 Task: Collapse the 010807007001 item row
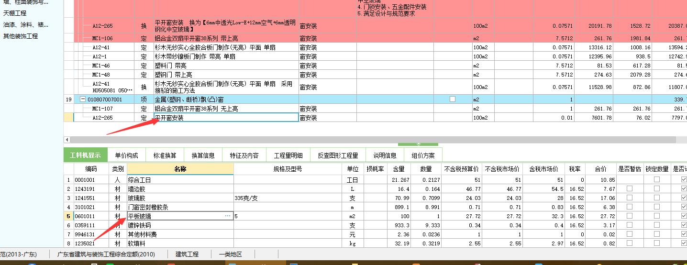pyautogui.click(x=82, y=99)
